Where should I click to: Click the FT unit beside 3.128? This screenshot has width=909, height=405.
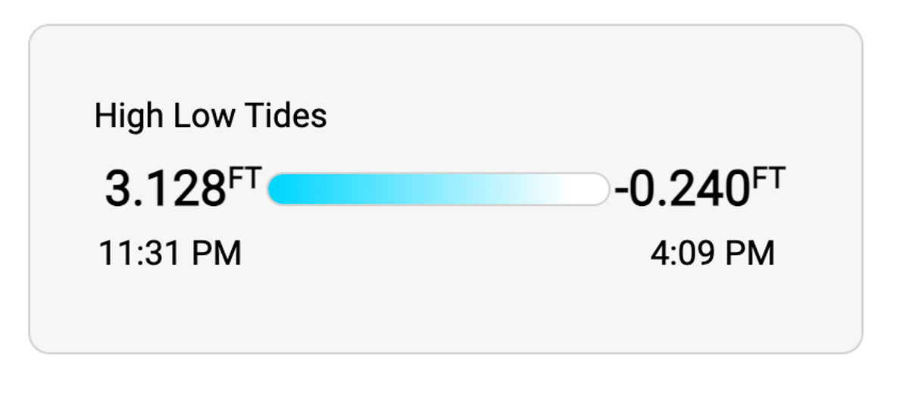point(244,180)
